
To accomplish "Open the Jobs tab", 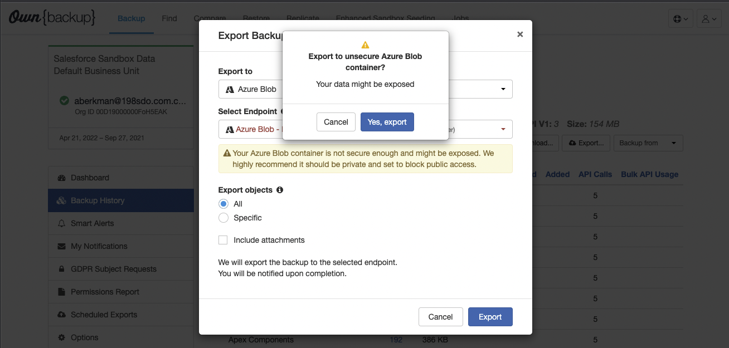I will point(460,18).
